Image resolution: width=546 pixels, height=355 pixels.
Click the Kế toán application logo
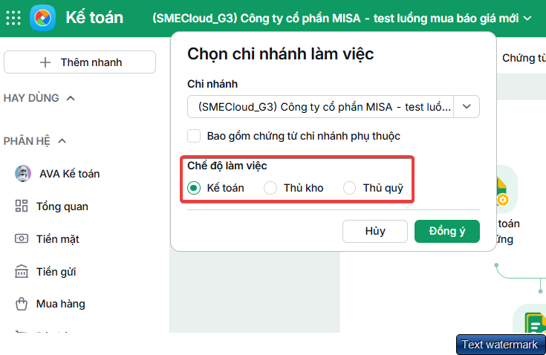(x=42, y=18)
